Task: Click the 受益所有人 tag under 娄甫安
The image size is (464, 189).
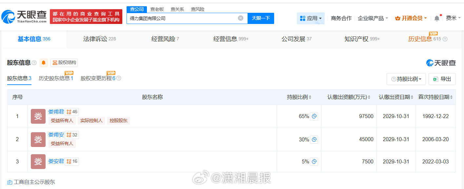Action: tap(62, 144)
